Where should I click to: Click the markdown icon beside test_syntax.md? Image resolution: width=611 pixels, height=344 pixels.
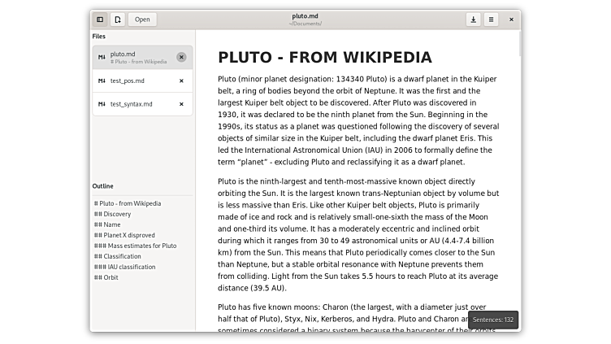tap(102, 104)
